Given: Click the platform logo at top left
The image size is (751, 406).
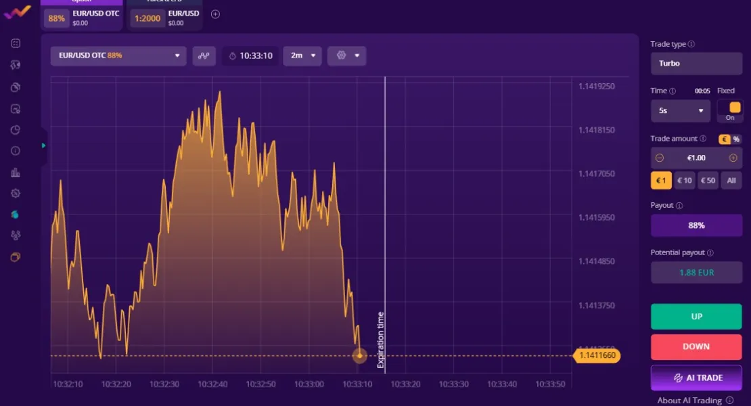Looking at the screenshot, I should click(17, 12).
